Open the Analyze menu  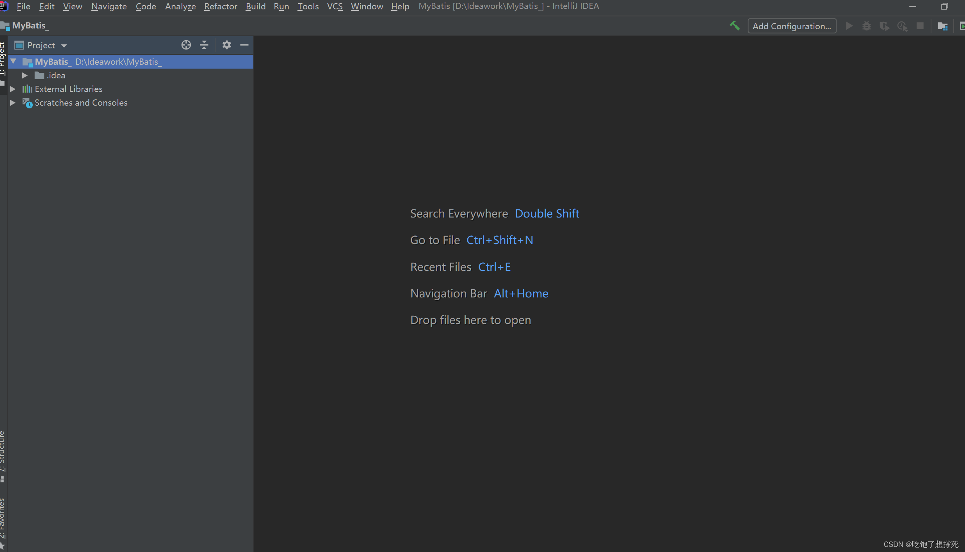(180, 6)
